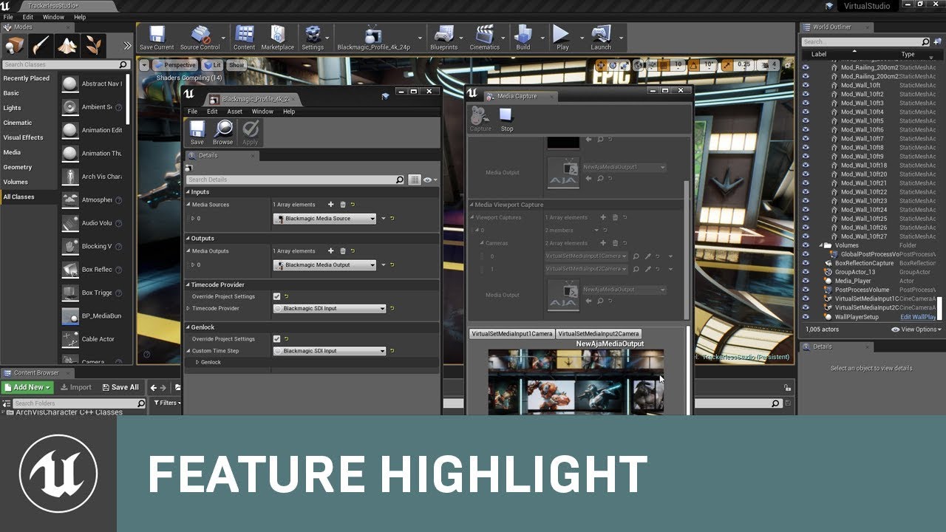
Task: Open the Blackmagic Media Source dropdown
Action: pyautogui.click(x=324, y=219)
